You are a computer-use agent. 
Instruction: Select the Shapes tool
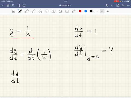(x=40, y=11)
